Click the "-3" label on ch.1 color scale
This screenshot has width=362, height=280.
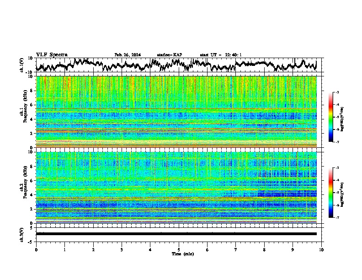pyautogui.click(x=337, y=92)
